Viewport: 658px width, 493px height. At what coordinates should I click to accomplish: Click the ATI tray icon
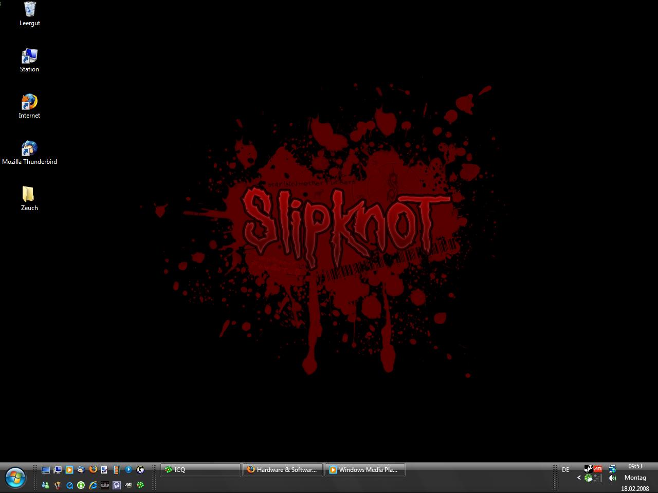point(598,469)
